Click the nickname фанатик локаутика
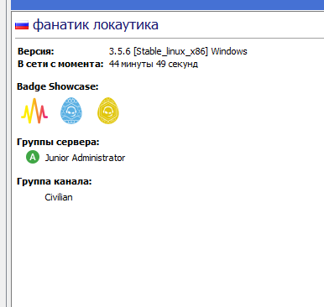324x307 pixels. (x=96, y=25)
